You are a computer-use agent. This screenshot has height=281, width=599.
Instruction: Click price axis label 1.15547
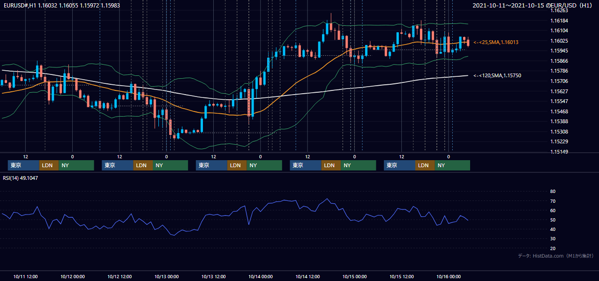(559, 101)
